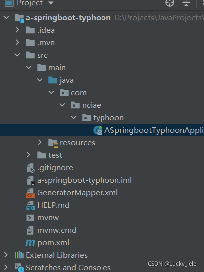Click the resources folder icon

point(53,143)
